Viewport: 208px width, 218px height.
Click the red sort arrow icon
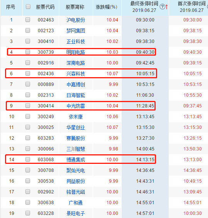point(166,7)
